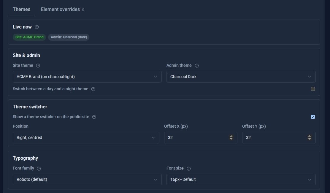Click the Site & admin heading
Viewport: 330px width, 193px height.
[26, 55]
